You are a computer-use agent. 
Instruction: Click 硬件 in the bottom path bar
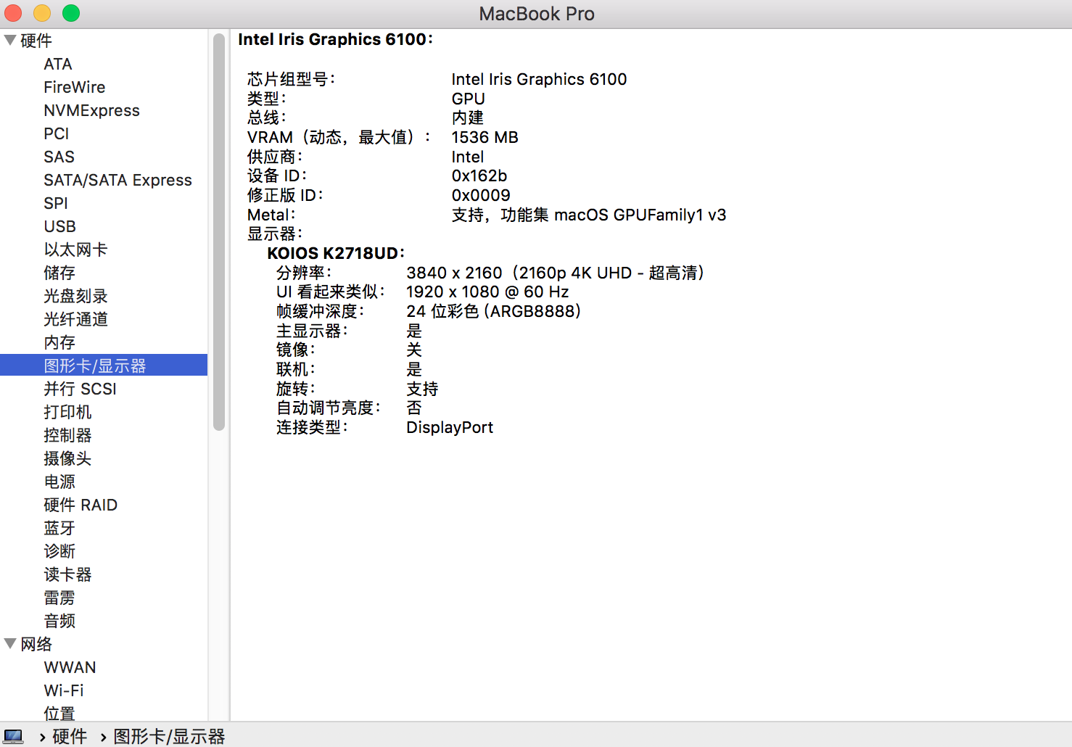(70, 737)
